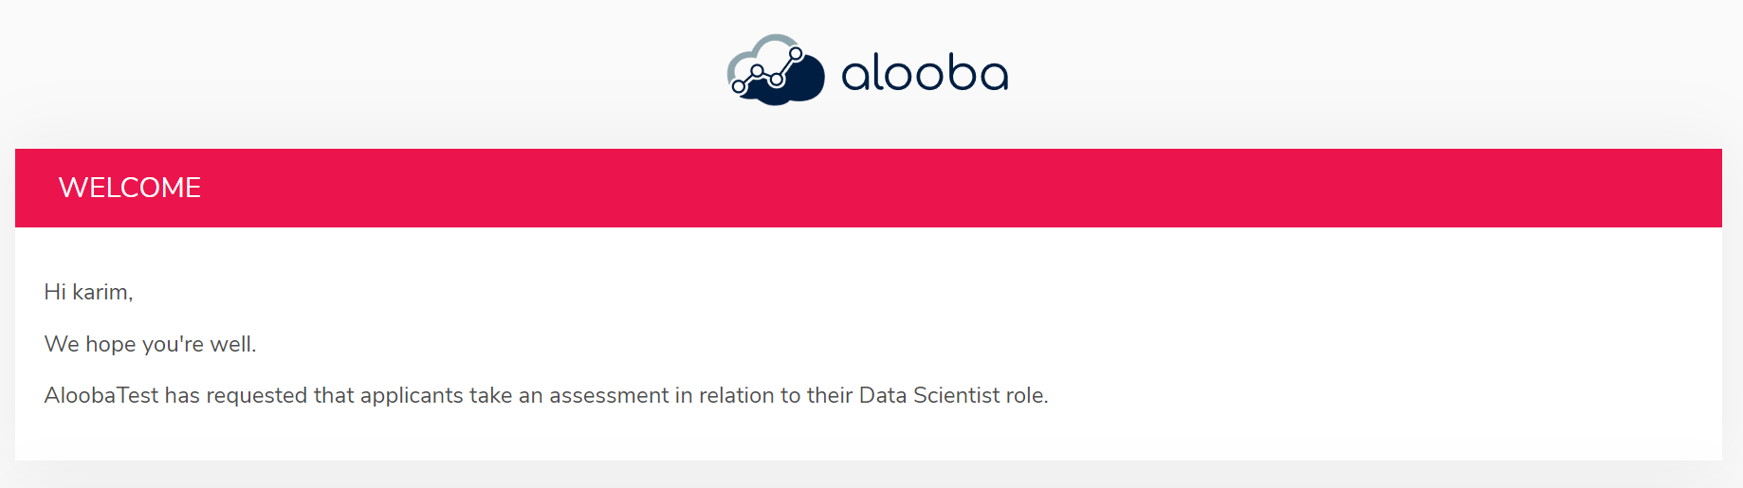Click the line We hope you're well
Viewport: 1743px width, 488px height.
[x=150, y=344]
